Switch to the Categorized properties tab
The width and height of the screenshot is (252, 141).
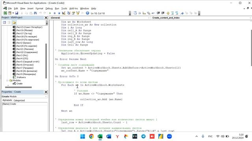point(19,100)
